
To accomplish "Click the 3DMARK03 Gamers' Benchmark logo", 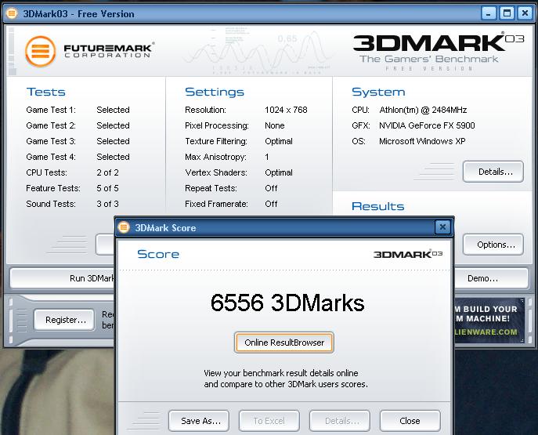I will point(439,50).
